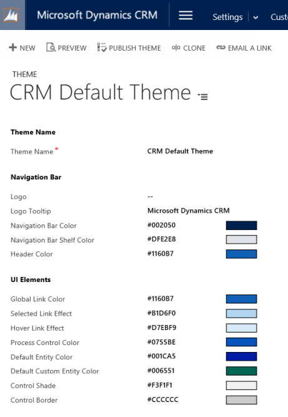288x417 pixels.
Task: Click the Navigation Bar Shelf Color label
Action: [52, 240]
